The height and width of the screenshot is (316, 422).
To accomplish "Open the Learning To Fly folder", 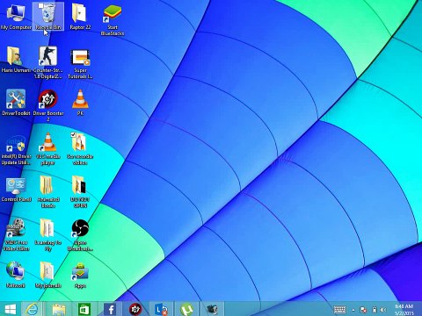I will click(48, 234).
